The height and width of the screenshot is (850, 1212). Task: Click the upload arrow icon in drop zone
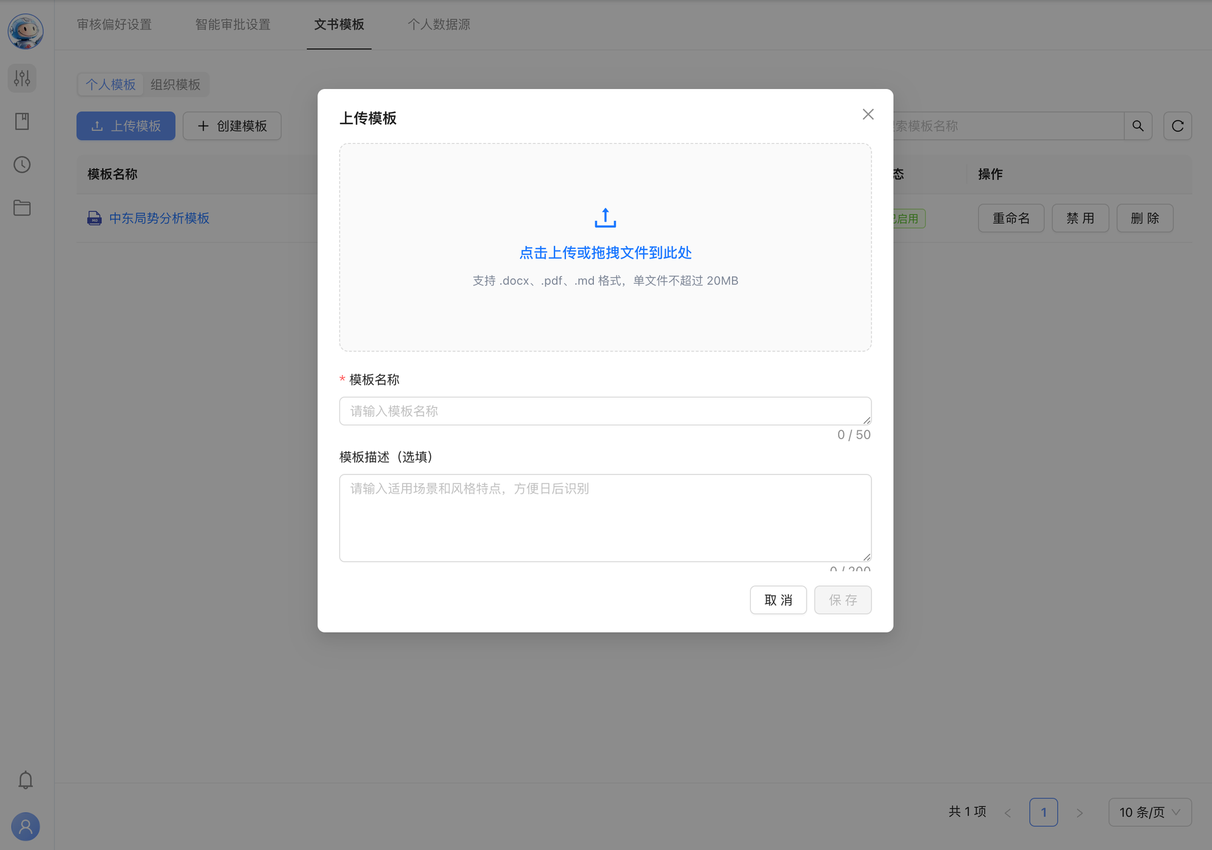[x=605, y=217]
